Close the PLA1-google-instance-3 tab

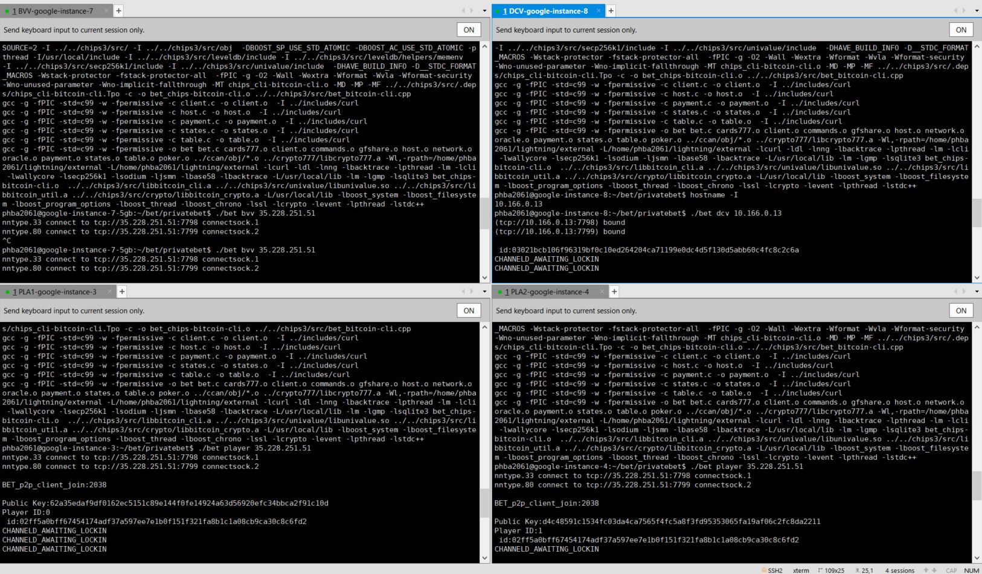click(109, 292)
